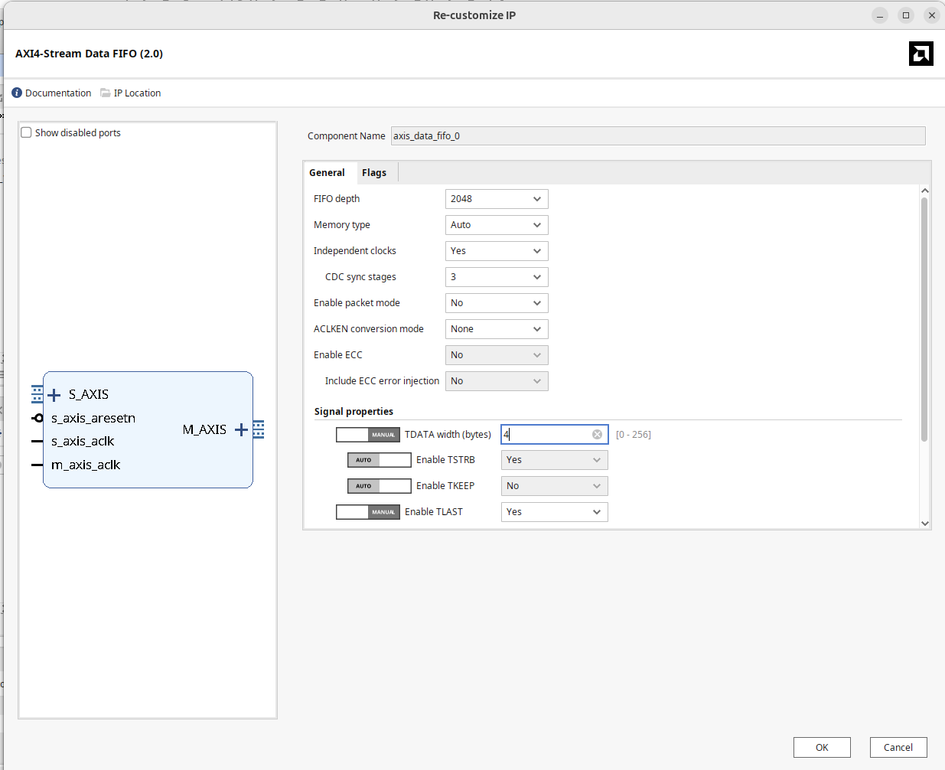Expand the CDC sync stages dropdown
The height and width of the screenshot is (770, 945).
coord(497,277)
